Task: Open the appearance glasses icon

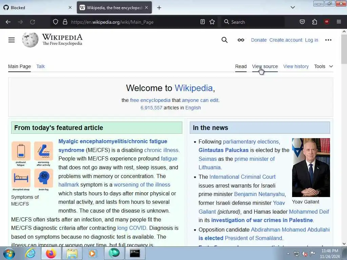Action: pos(241,40)
